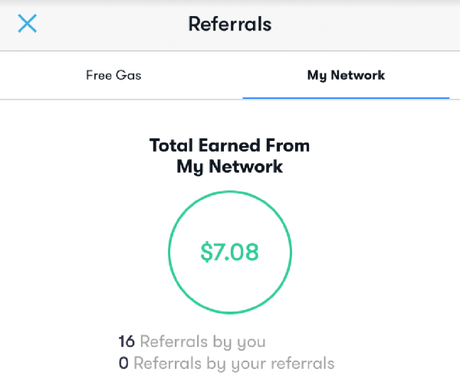Image resolution: width=460 pixels, height=392 pixels.
Task: Tap the 'My Network' line of the heading
Action: coord(230,167)
